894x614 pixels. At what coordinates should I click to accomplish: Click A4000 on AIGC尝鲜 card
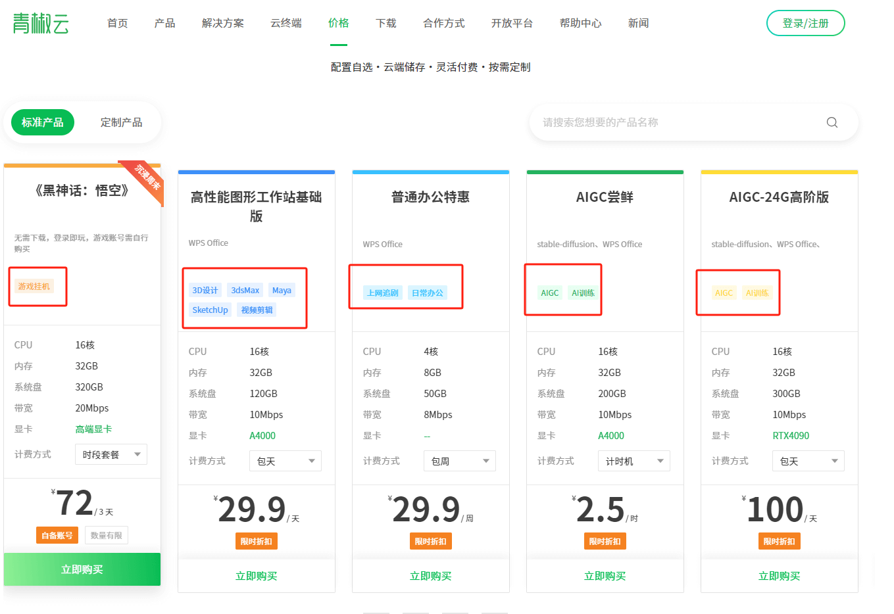click(x=611, y=435)
